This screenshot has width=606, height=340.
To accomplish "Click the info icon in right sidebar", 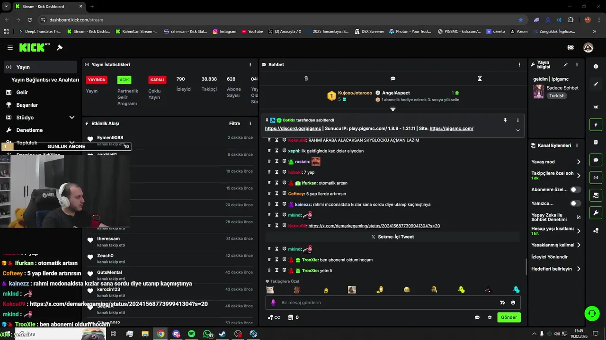I will click(x=596, y=67).
